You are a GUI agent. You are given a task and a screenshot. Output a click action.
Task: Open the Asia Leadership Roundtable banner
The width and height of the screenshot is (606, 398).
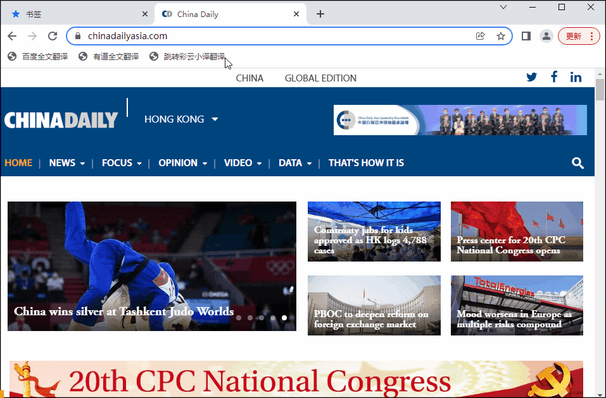coord(460,120)
